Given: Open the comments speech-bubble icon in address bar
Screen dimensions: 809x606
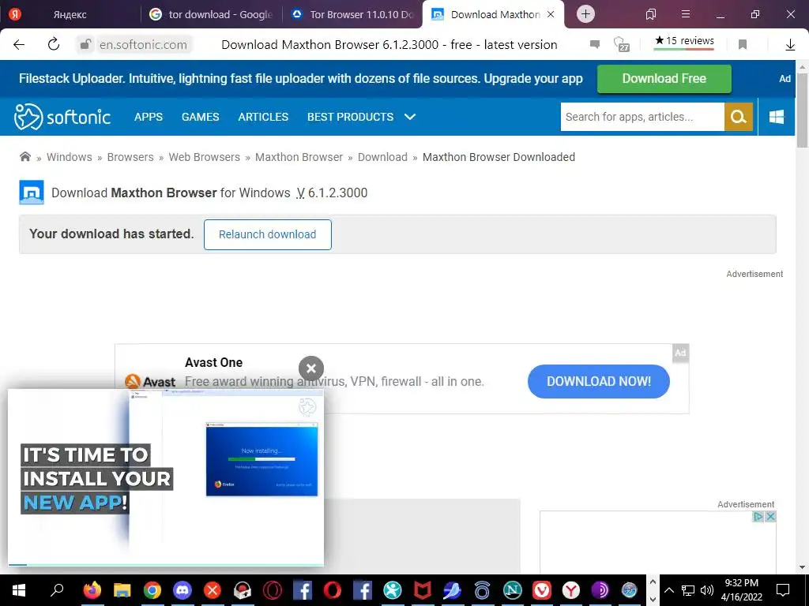Looking at the screenshot, I should coord(595,44).
